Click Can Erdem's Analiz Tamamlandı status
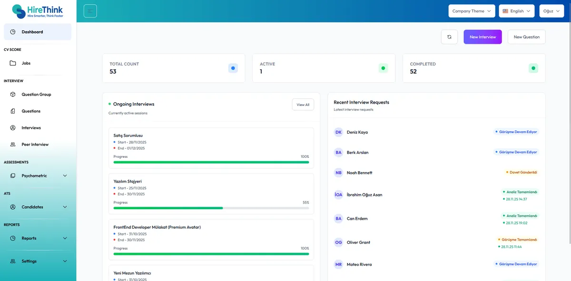 click(x=520, y=216)
